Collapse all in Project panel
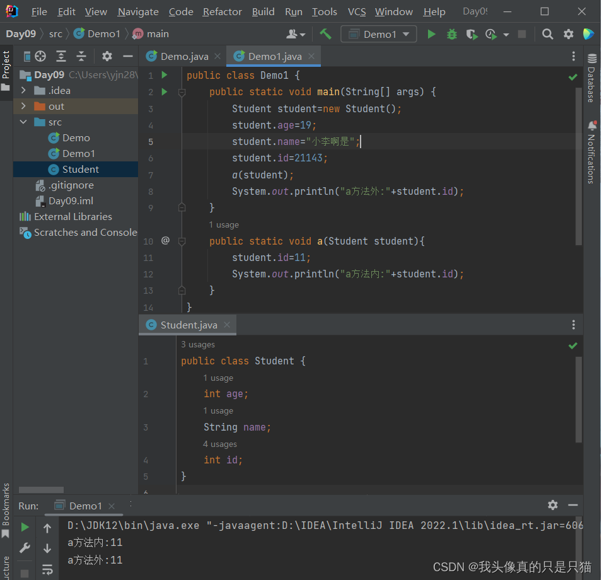The image size is (602, 580). coord(81,57)
